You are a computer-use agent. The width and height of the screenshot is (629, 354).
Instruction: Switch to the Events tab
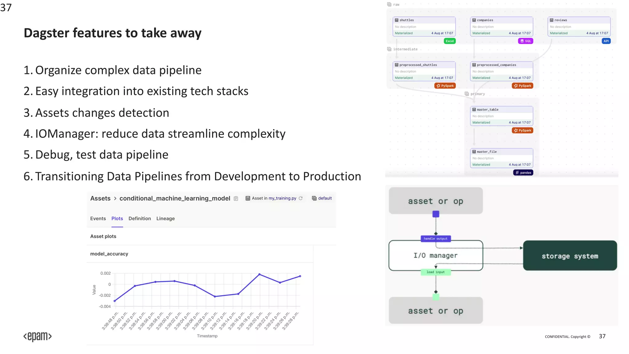point(98,218)
